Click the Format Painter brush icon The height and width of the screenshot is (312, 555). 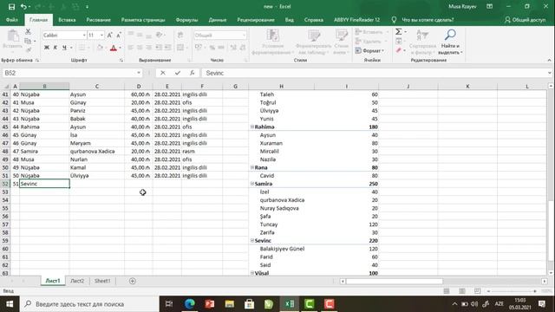(28, 50)
